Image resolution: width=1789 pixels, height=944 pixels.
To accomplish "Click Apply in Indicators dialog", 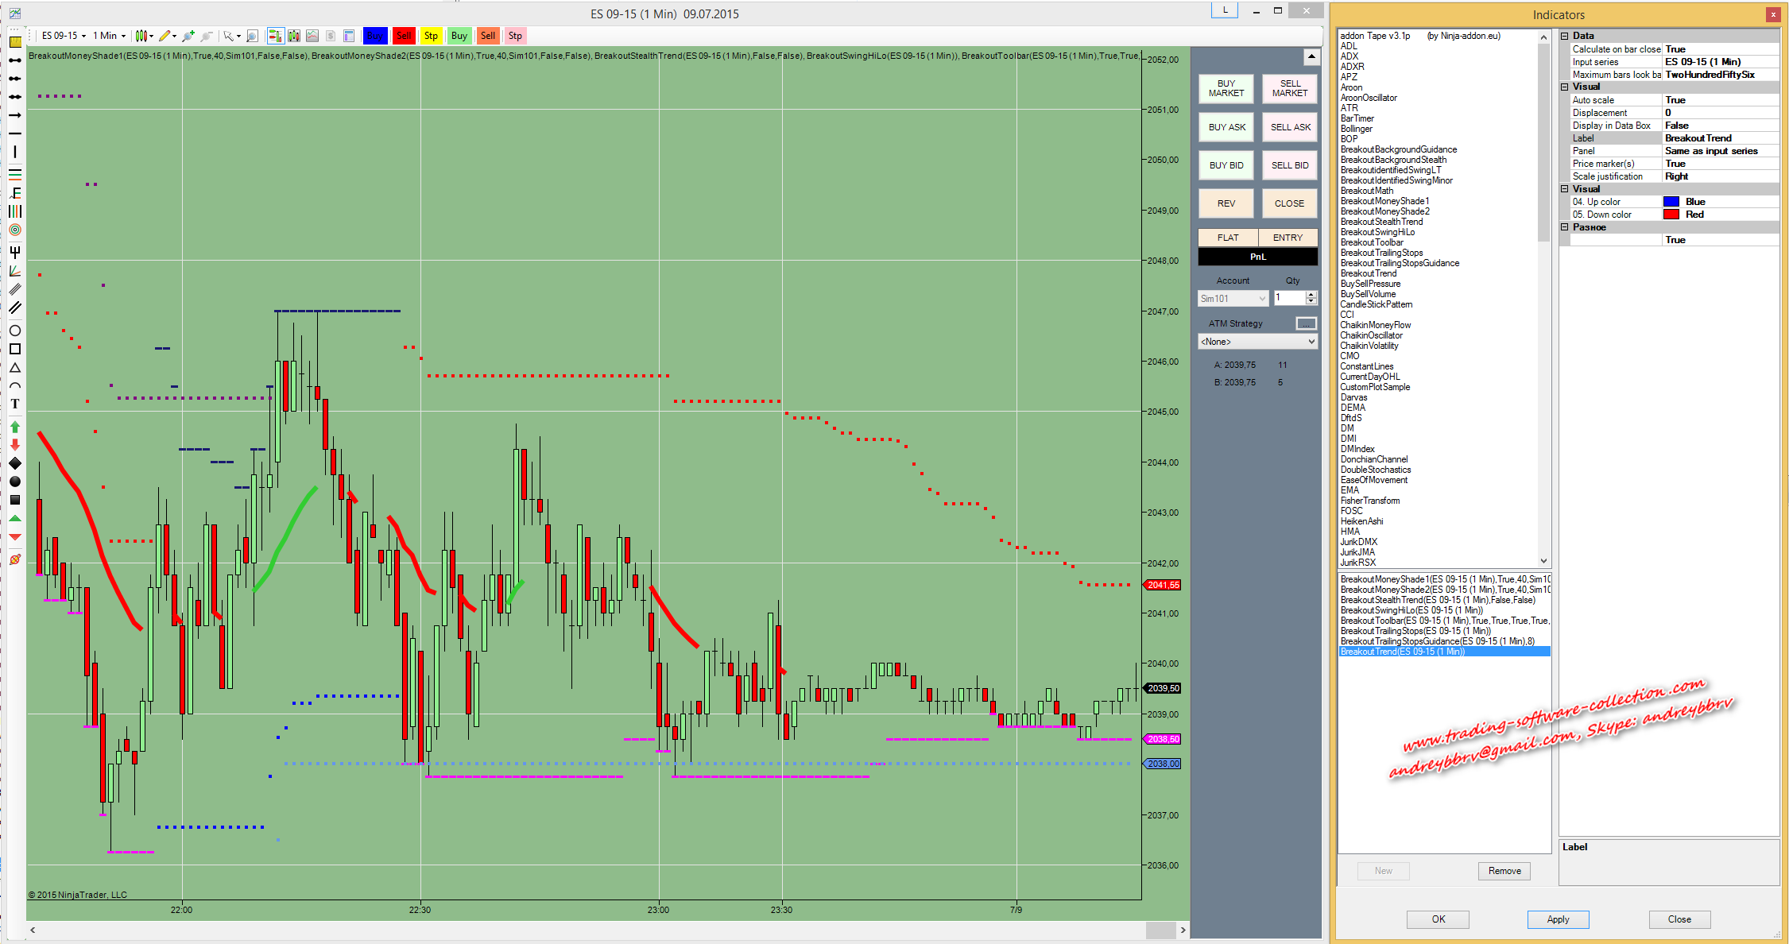I will 1557,919.
